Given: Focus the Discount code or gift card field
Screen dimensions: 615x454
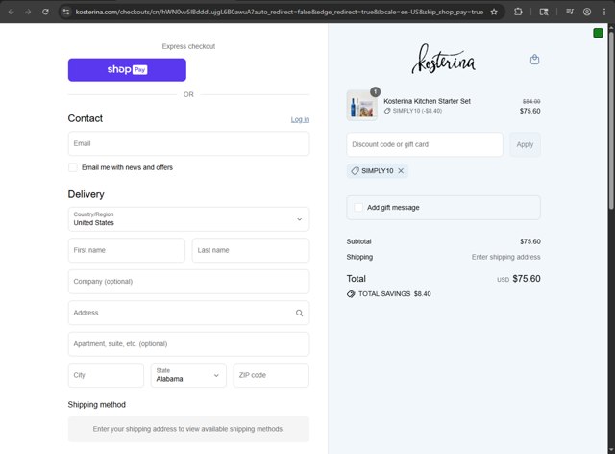Looking at the screenshot, I should [425, 144].
